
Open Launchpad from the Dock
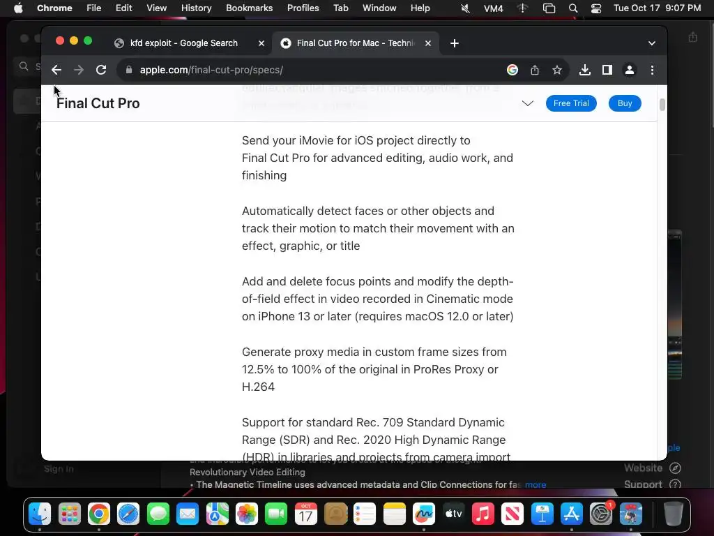[70, 514]
